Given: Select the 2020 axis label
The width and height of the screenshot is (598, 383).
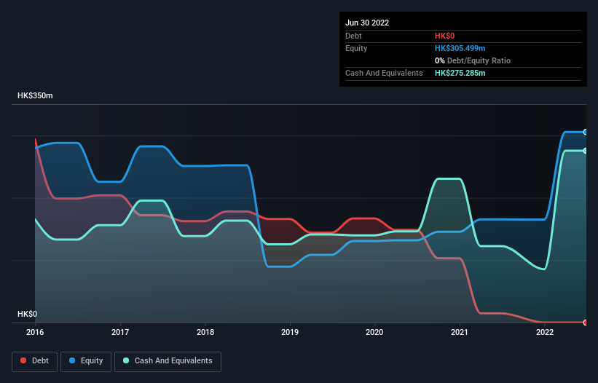Looking at the screenshot, I should tap(374, 332).
